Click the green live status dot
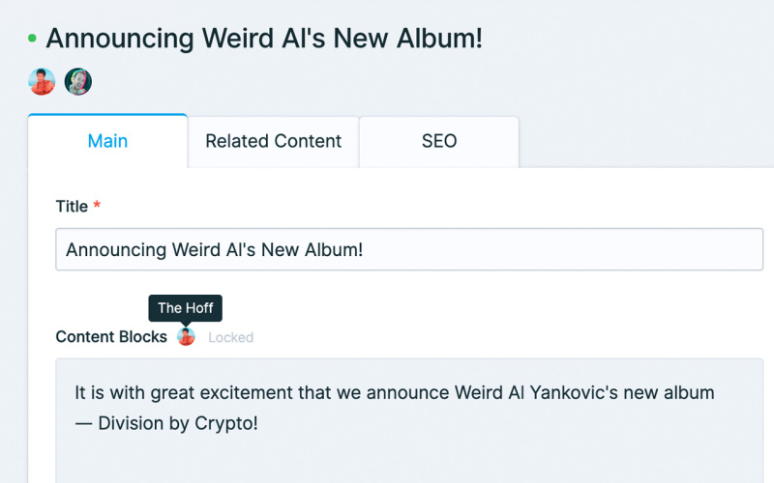Viewport: 774px width, 483px height. click(32, 39)
